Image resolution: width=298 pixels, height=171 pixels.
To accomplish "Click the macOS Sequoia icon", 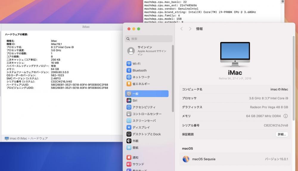I will (186, 159).
